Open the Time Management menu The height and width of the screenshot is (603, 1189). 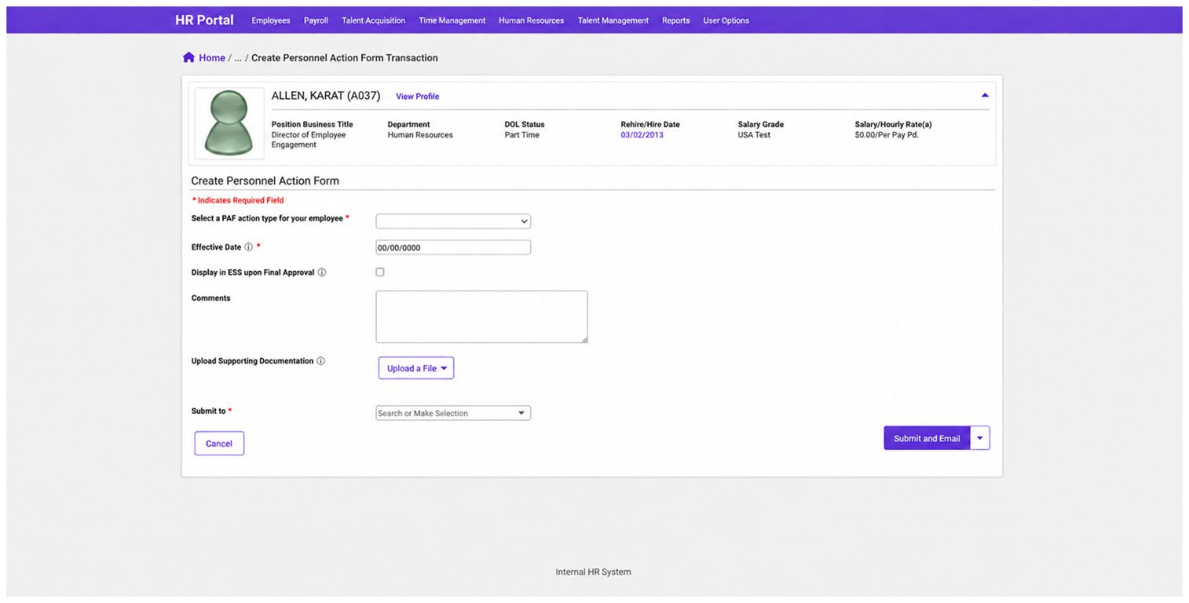click(452, 20)
